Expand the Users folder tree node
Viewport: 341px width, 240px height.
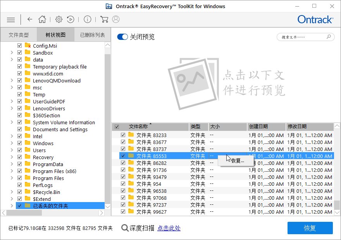coord(11,150)
